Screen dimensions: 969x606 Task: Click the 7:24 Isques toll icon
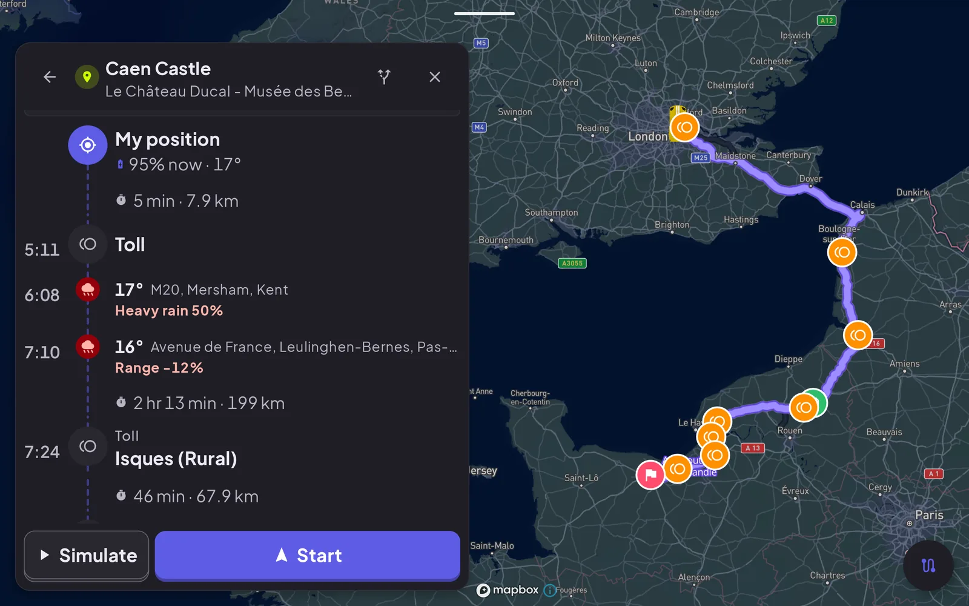pyautogui.click(x=88, y=447)
